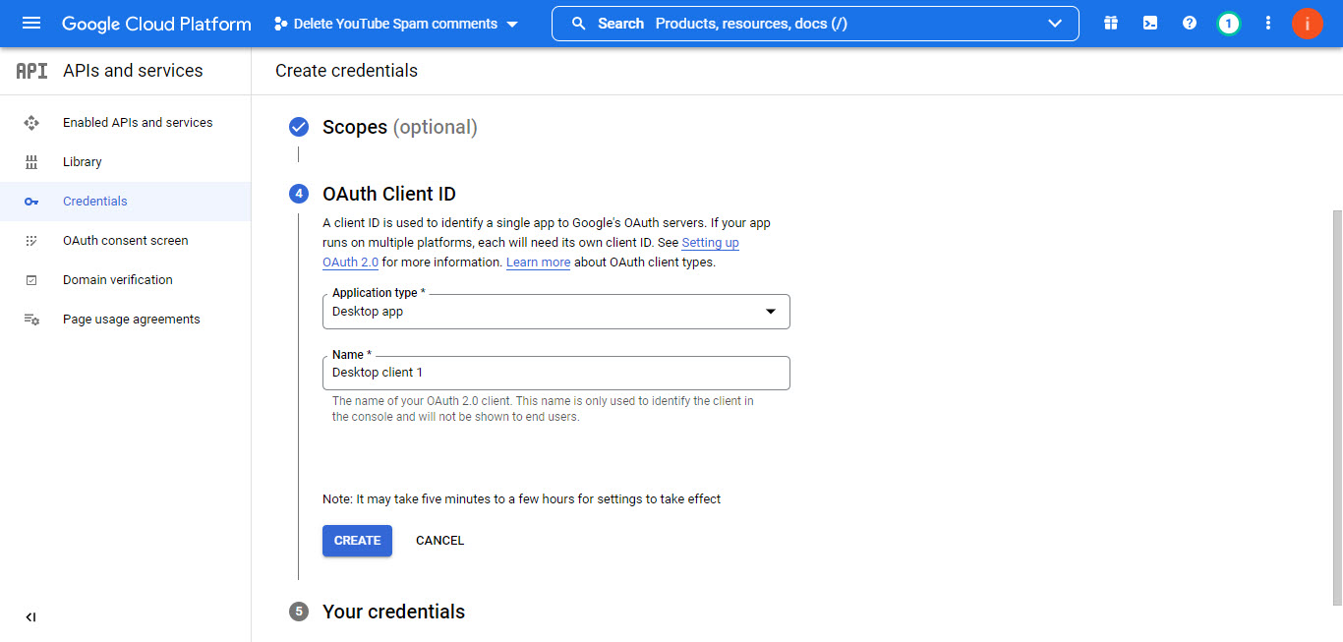Open the three-dot settings menu

[x=1268, y=24]
